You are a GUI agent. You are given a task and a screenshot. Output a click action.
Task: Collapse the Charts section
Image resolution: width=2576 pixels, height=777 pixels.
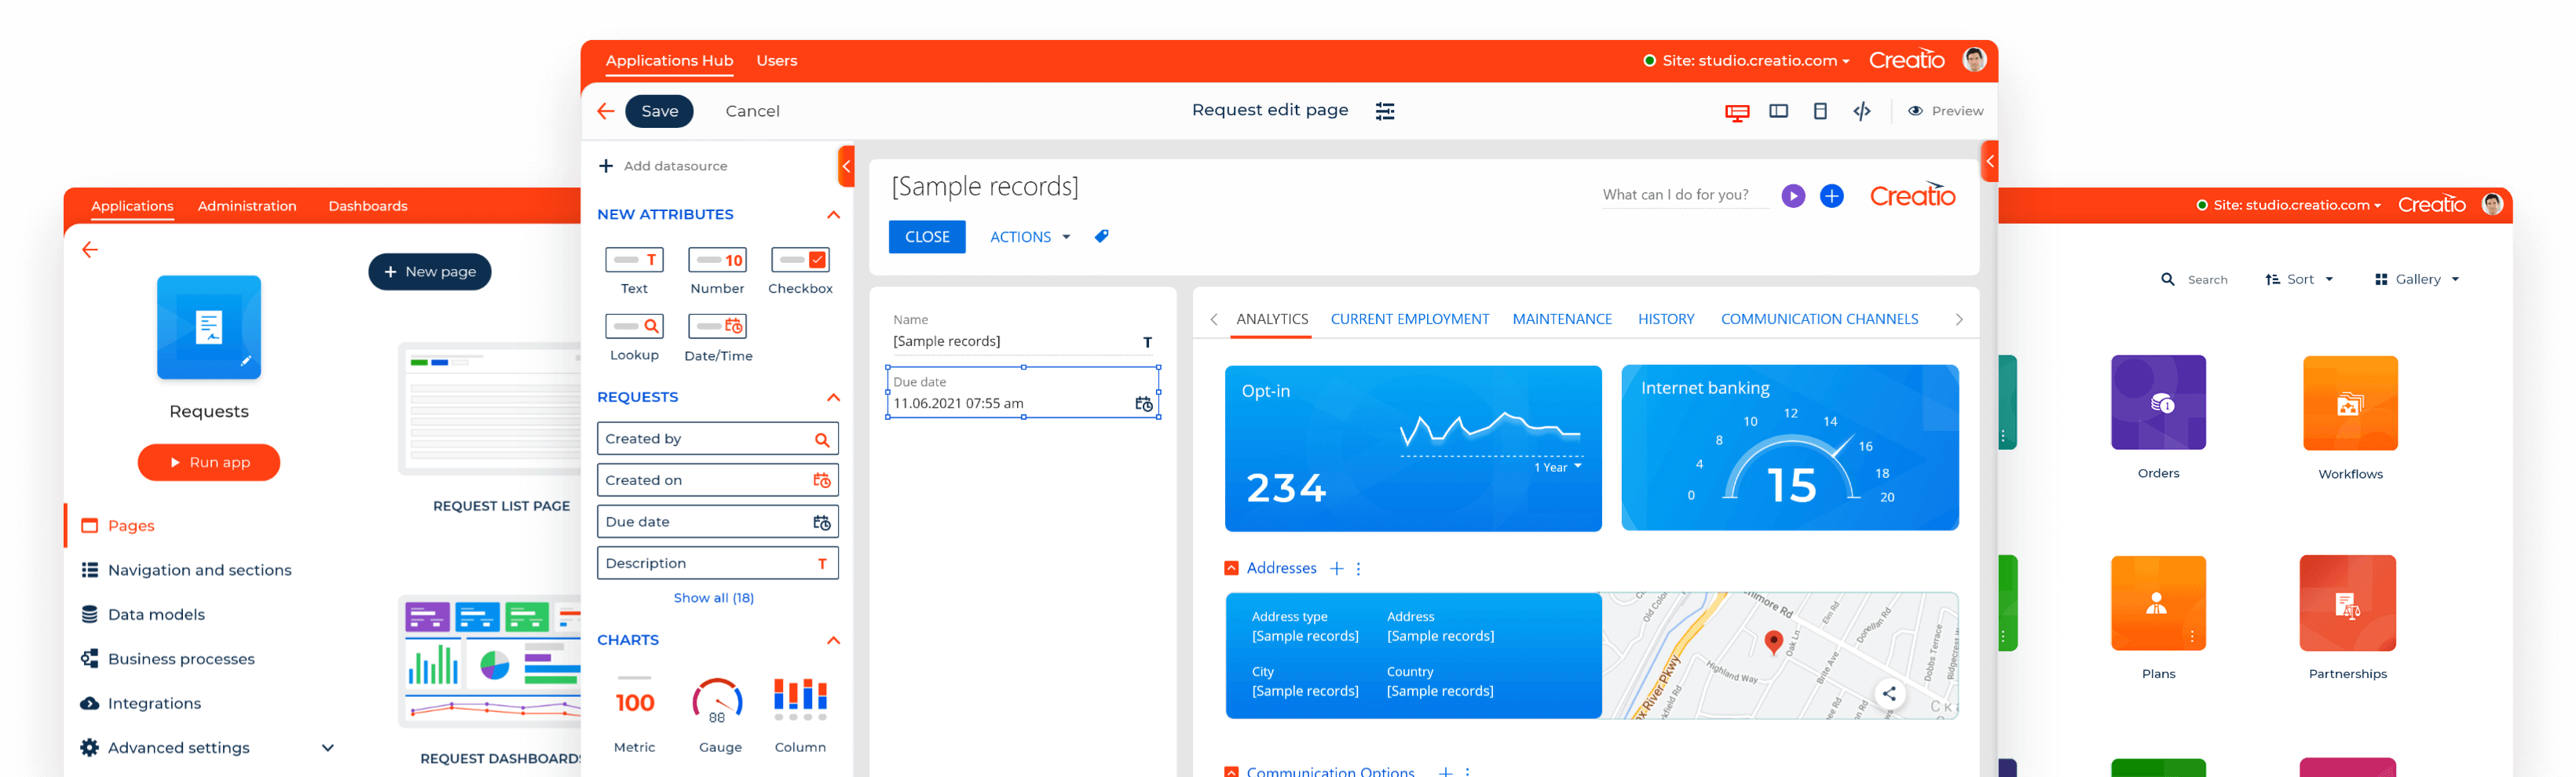(833, 640)
